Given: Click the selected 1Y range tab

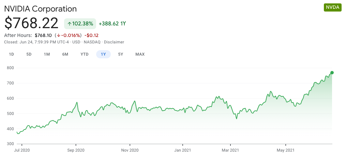Looking at the screenshot, I should pyautogui.click(x=103, y=54).
